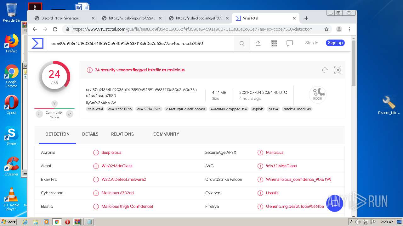Click the Chrome address bar URL

tap(192, 29)
